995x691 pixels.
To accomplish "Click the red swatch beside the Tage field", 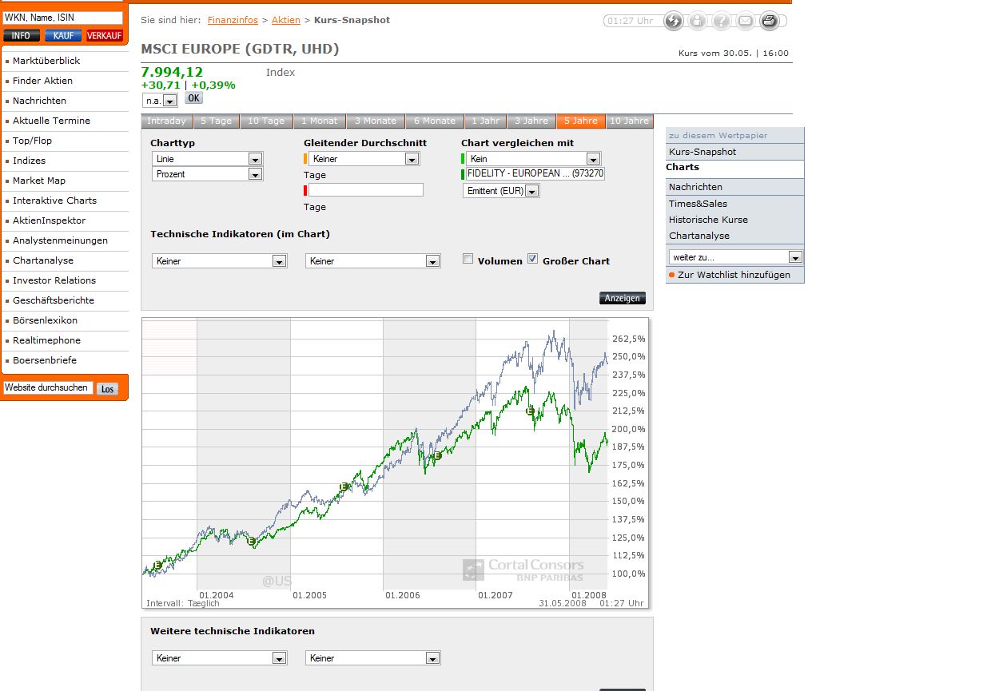I will tap(306, 190).
